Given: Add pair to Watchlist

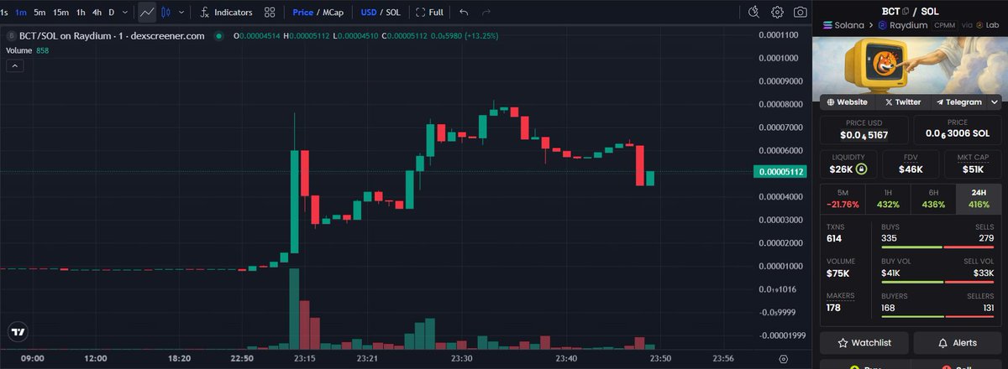Looking at the screenshot, I should [x=864, y=342].
